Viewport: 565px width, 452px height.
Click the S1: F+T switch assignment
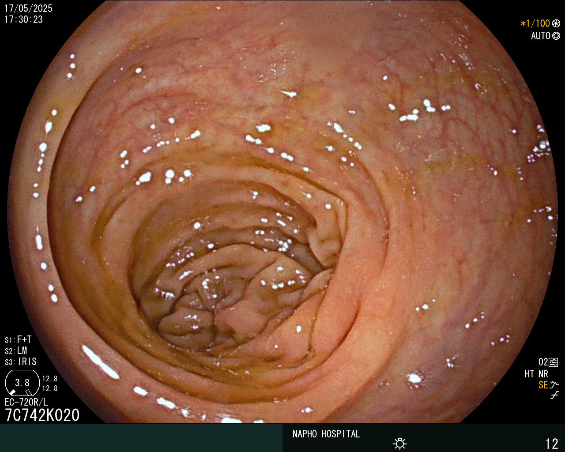click(18, 339)
